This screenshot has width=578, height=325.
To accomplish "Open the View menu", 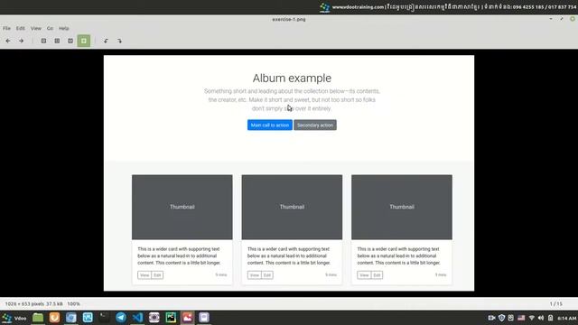I will pos(36,28).
